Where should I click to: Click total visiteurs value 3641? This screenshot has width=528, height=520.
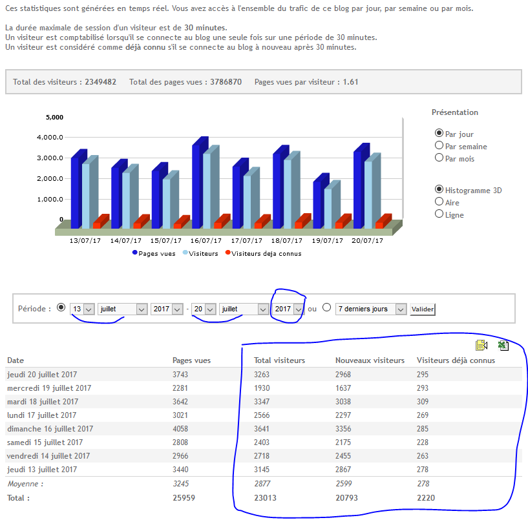262,429
